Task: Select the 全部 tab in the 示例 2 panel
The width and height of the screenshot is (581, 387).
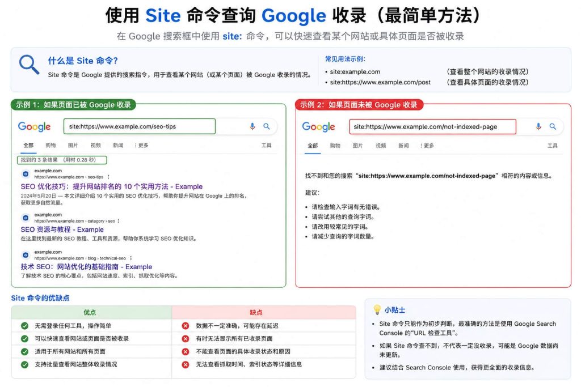Action: click(313, 146)
